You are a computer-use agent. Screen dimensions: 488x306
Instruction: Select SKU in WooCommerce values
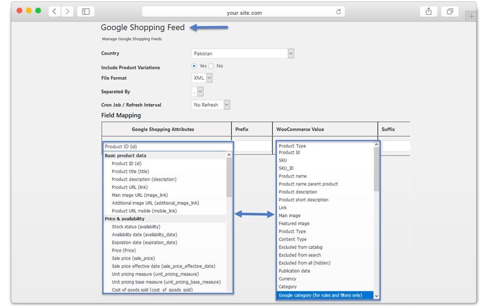[283, 160]
